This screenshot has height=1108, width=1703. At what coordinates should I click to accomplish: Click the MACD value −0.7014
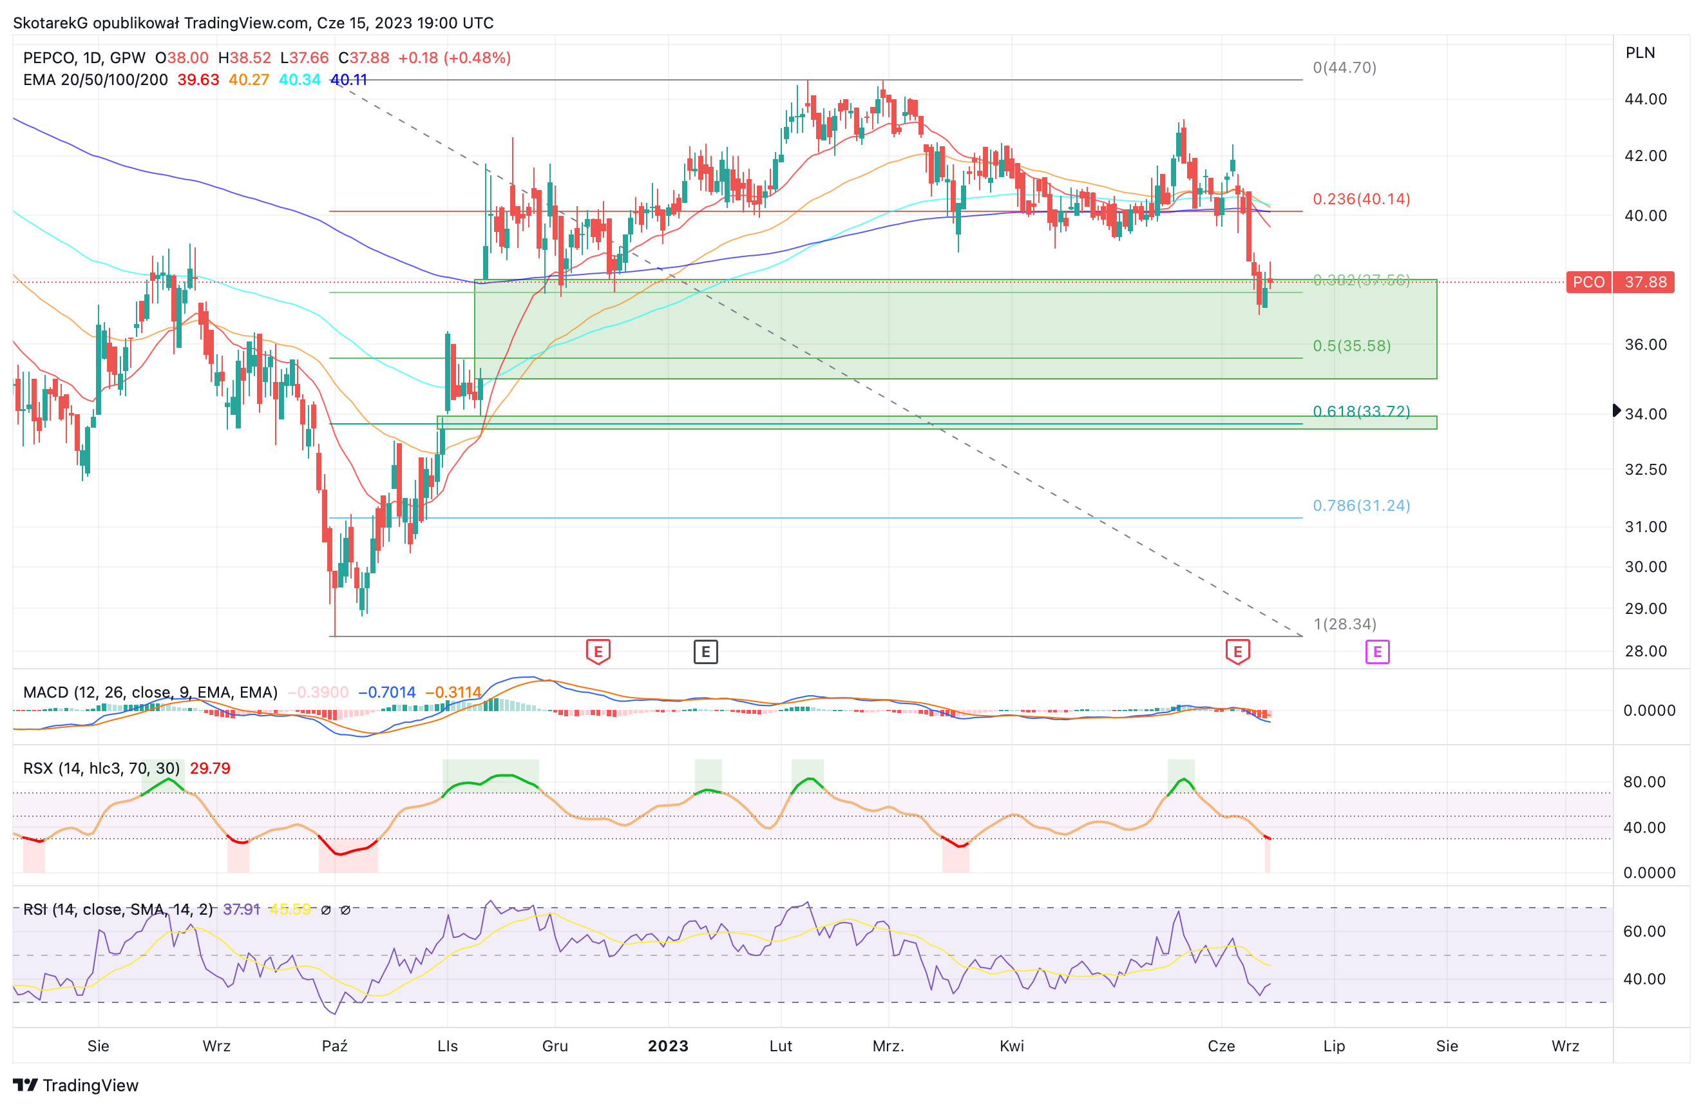point(386,692)
